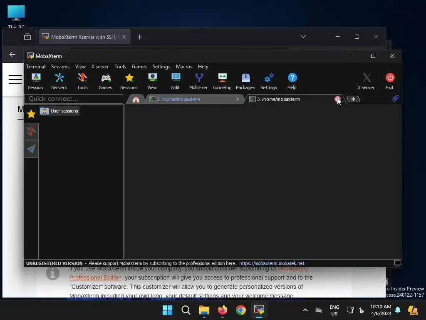Open the Terminal menu
This screenshot has height=320, width=426.
click(x=36, y=67)
